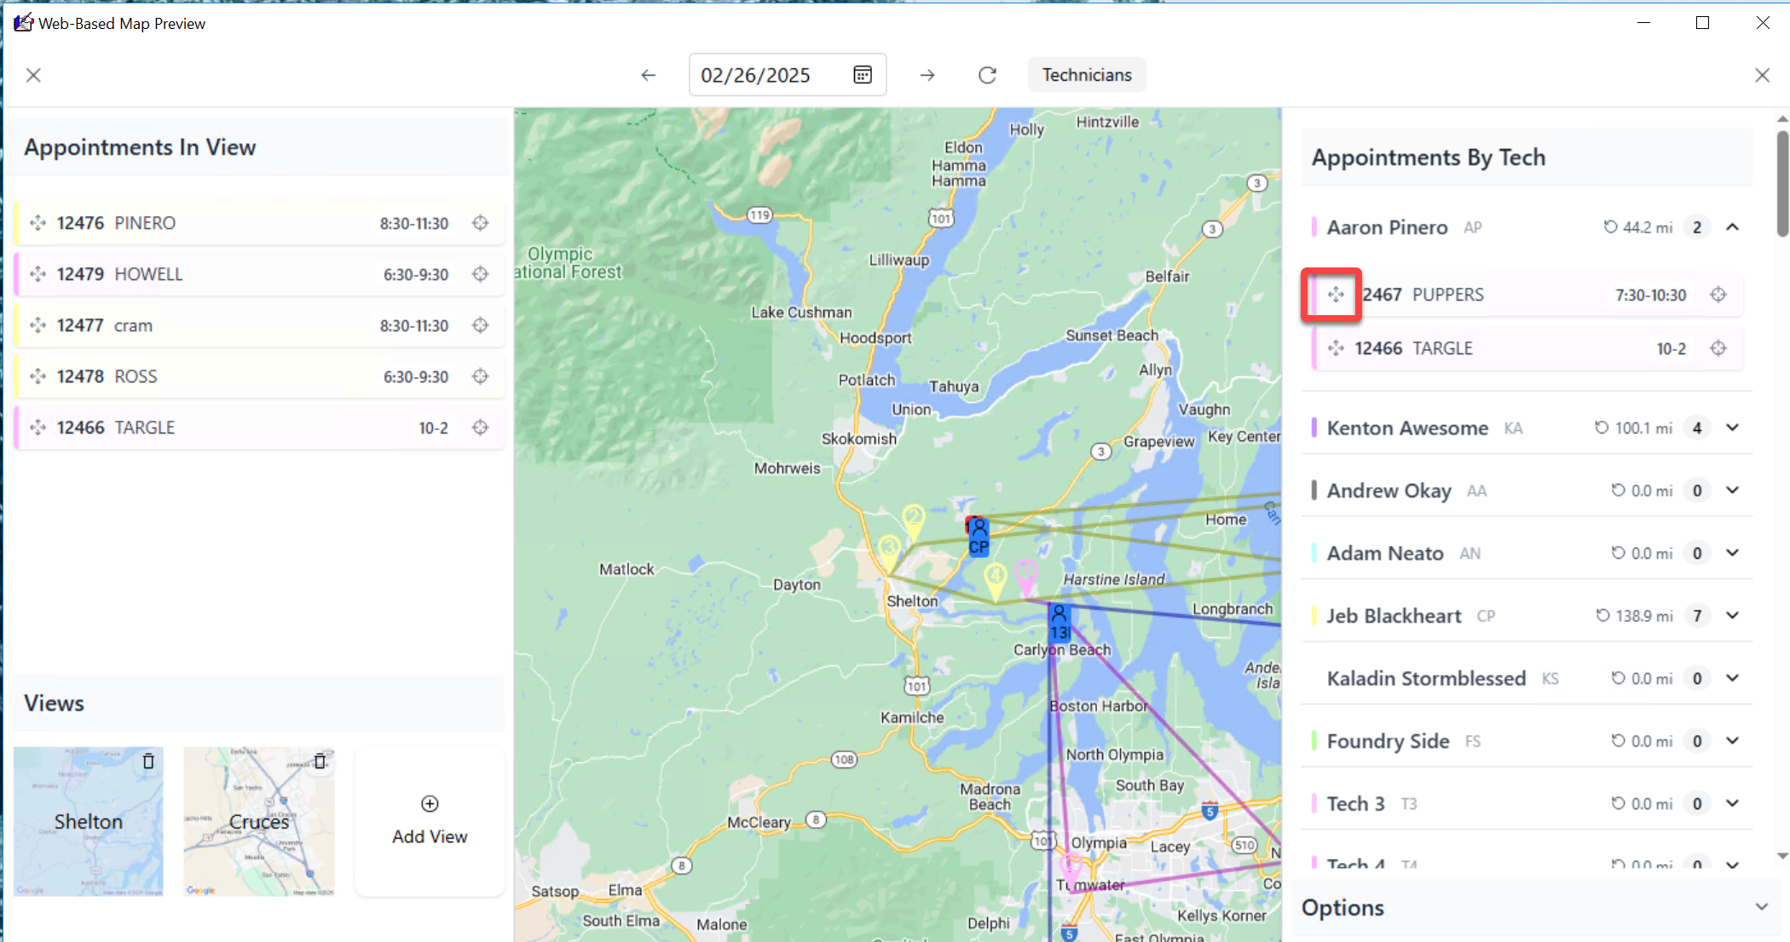The image size is (1790, 942).
Task: Click the refresh map icon
Action: (x=987, y=75)
